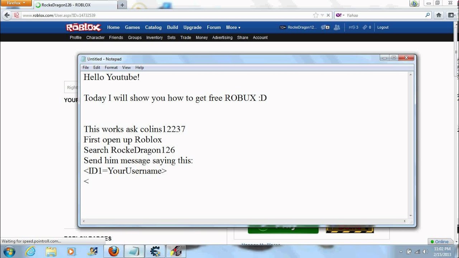Launch Internet Explorer from the taskbar
Screen dimensions: 459x258
(x=31, y=251)
